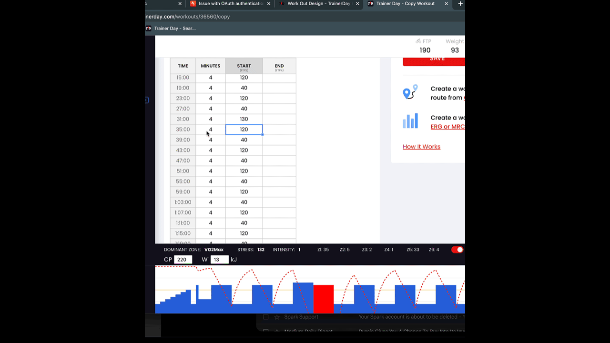Viewport: 610px width, 343px height.
Task: Click the CP input field showing 220
Action: pos(183,260)
